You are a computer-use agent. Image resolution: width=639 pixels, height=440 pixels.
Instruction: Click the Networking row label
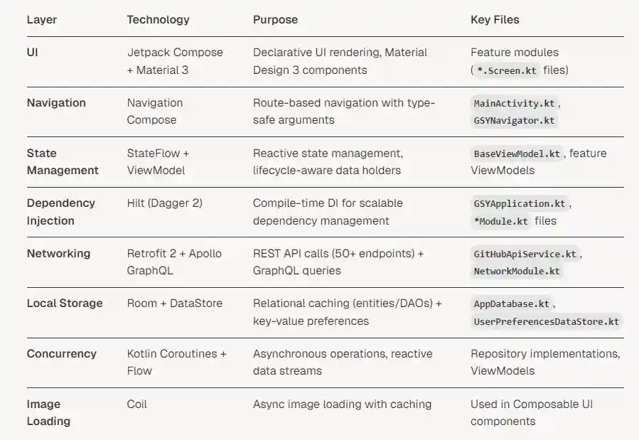coord(59,253)
